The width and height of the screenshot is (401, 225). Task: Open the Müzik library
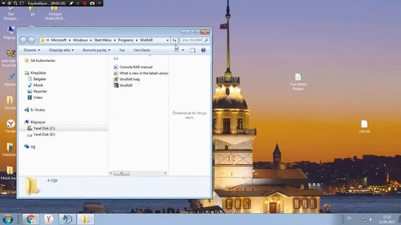[x=35, y=85]
